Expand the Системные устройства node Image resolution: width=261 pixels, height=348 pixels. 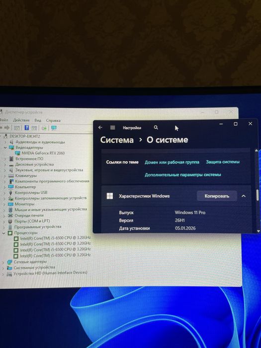pyautogui.click(x=3, y=268)
